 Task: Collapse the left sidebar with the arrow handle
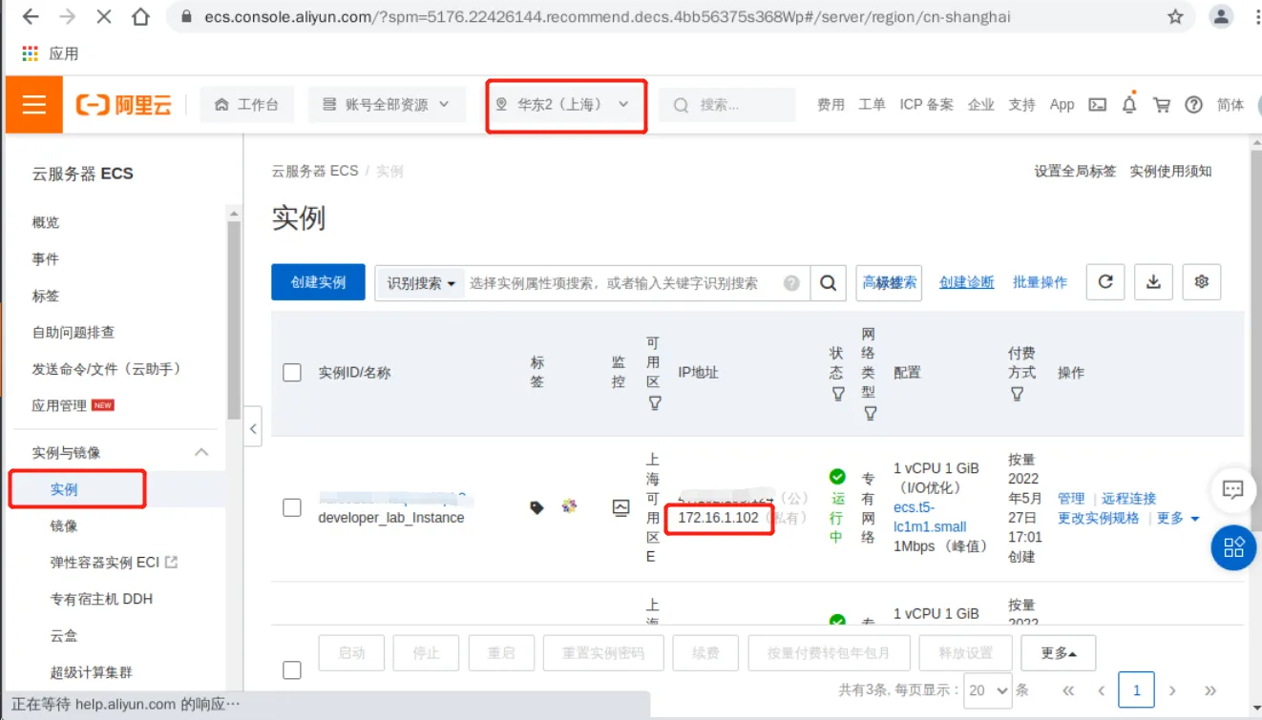point(253,428)
